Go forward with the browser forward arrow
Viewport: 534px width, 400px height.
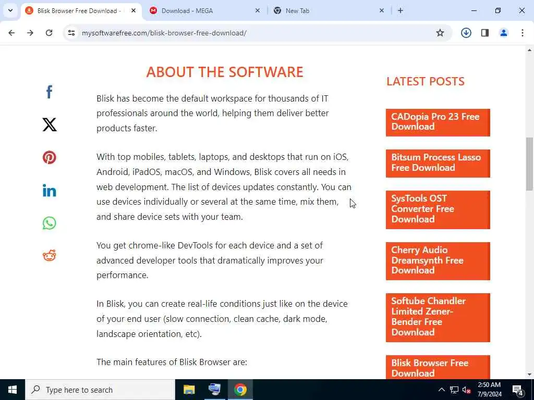(30, 33)
